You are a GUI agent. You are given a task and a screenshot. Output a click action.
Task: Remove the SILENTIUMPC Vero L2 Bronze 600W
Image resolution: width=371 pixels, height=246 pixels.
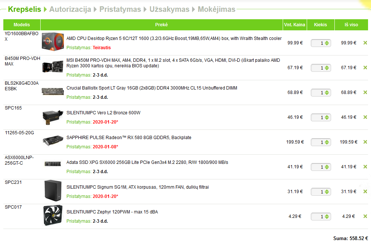pyautogui.click(x=365, y=117)
